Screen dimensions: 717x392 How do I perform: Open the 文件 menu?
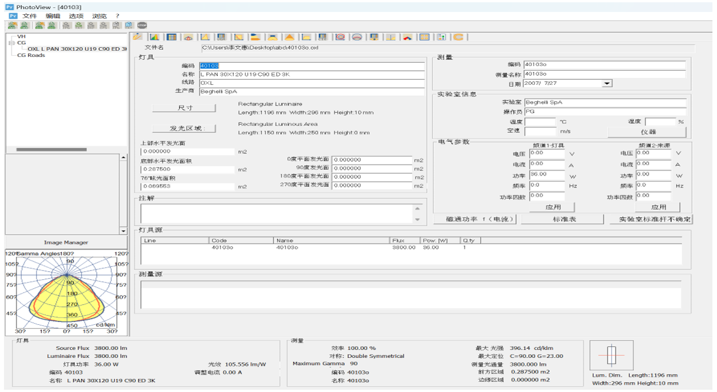coord(30,16)
